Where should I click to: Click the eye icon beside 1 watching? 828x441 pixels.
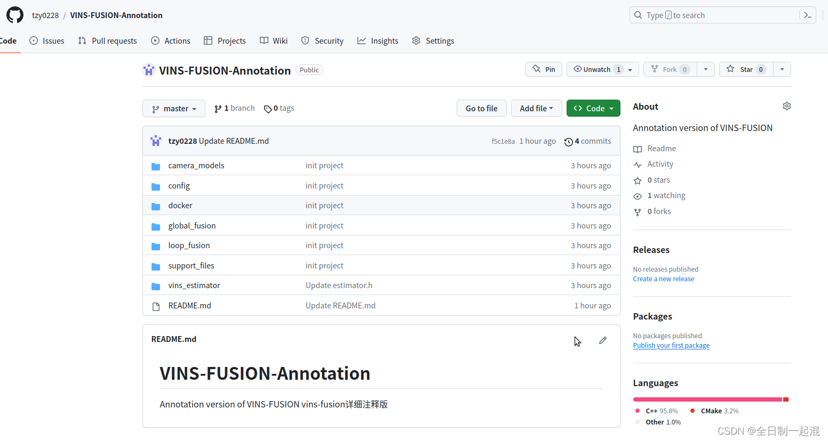[x=638, y=196]
